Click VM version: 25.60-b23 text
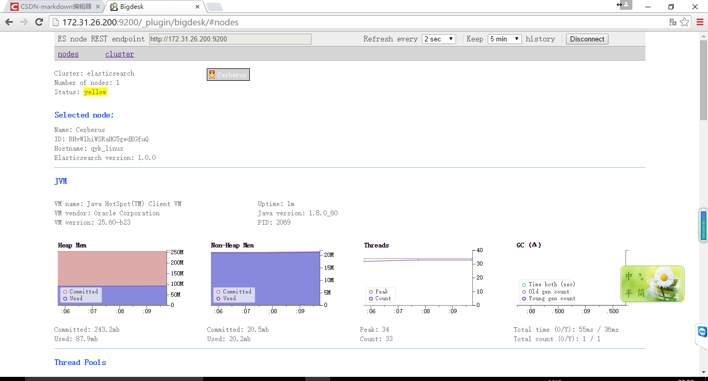 (x=92, y=223)
